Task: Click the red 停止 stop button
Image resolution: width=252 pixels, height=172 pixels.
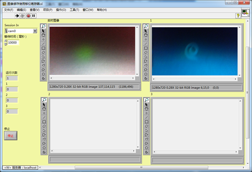Action: [10, 136]
